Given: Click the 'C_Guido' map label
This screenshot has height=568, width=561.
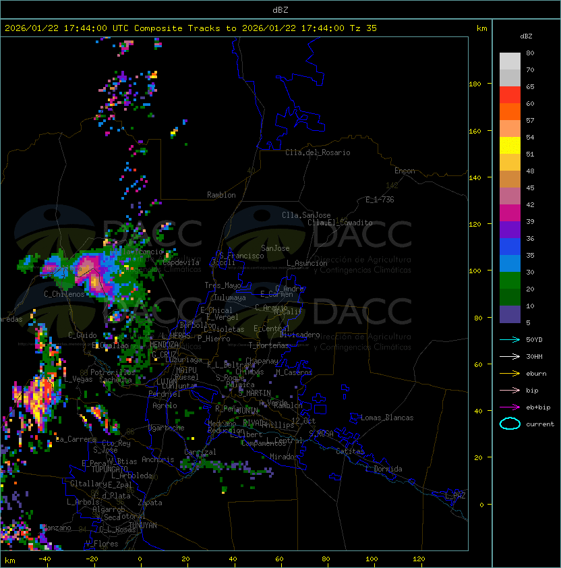Looking at the screenshot, I should click(82, 335).
